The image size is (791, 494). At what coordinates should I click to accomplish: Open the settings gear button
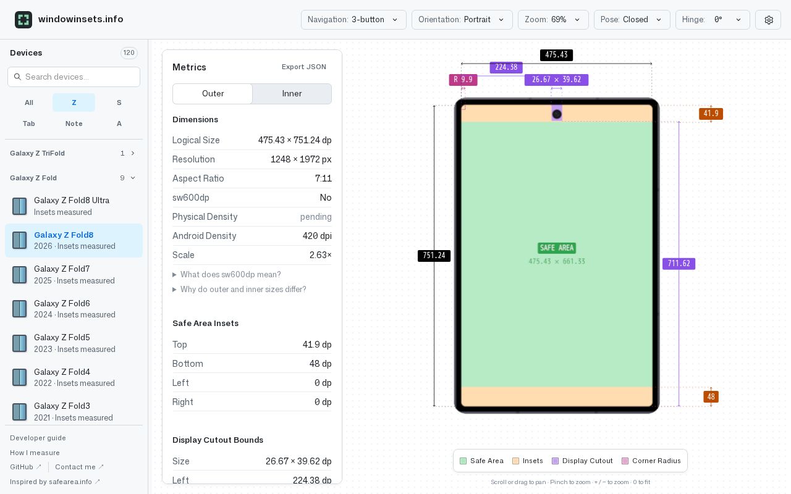(769, 20)
